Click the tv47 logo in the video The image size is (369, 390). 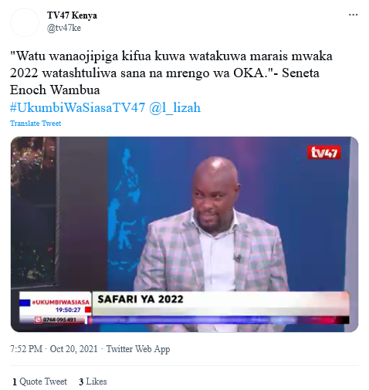tap(324, 152)
